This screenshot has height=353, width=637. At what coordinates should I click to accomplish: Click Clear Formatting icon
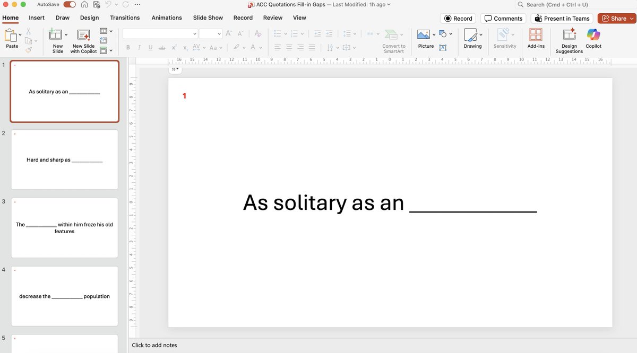tap(257, 33)
